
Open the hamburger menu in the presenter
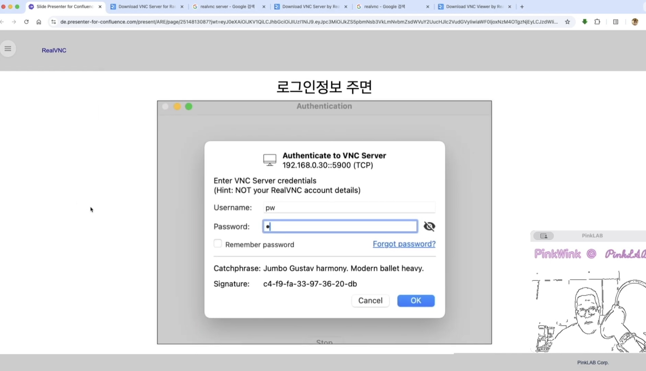(x=8, y=49)
